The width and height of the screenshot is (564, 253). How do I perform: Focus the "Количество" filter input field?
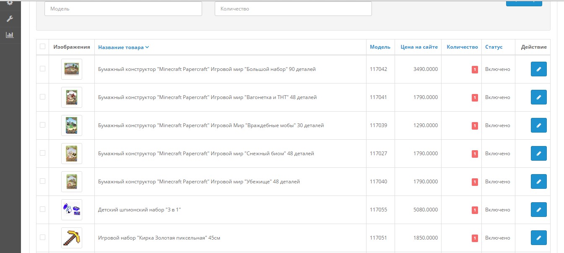(x=293, y=9)
